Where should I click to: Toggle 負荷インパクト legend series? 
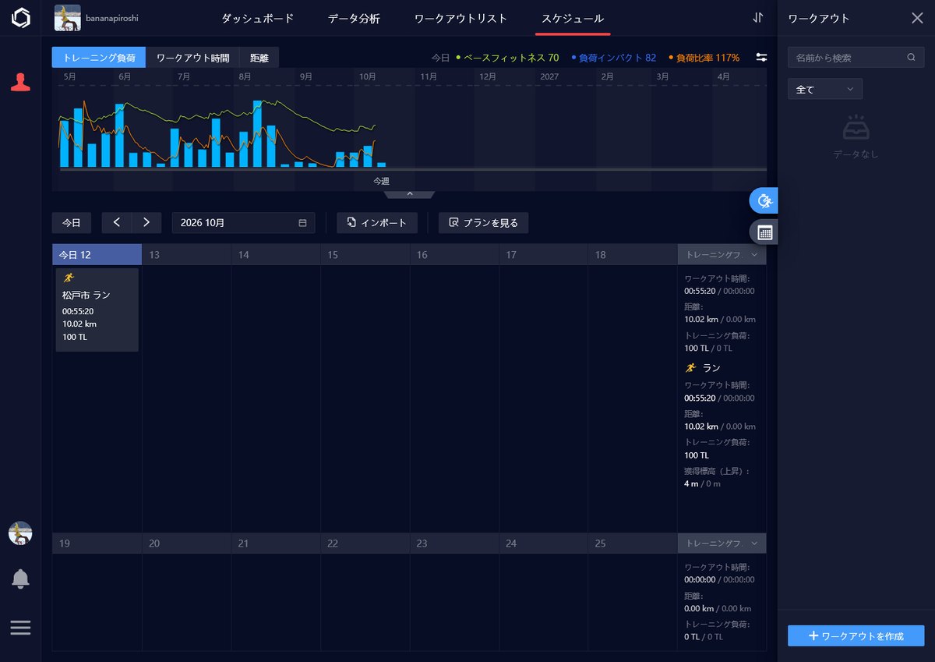613,58
